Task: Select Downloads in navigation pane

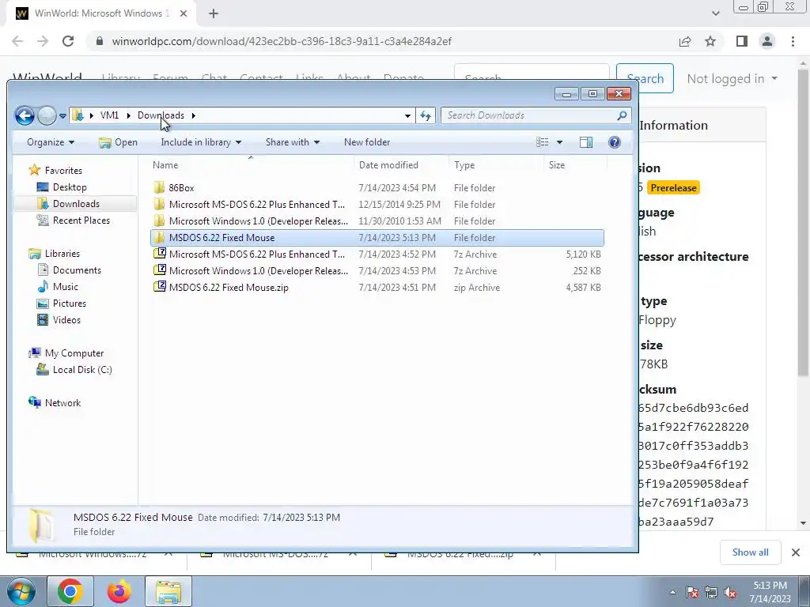Action: 76,204
